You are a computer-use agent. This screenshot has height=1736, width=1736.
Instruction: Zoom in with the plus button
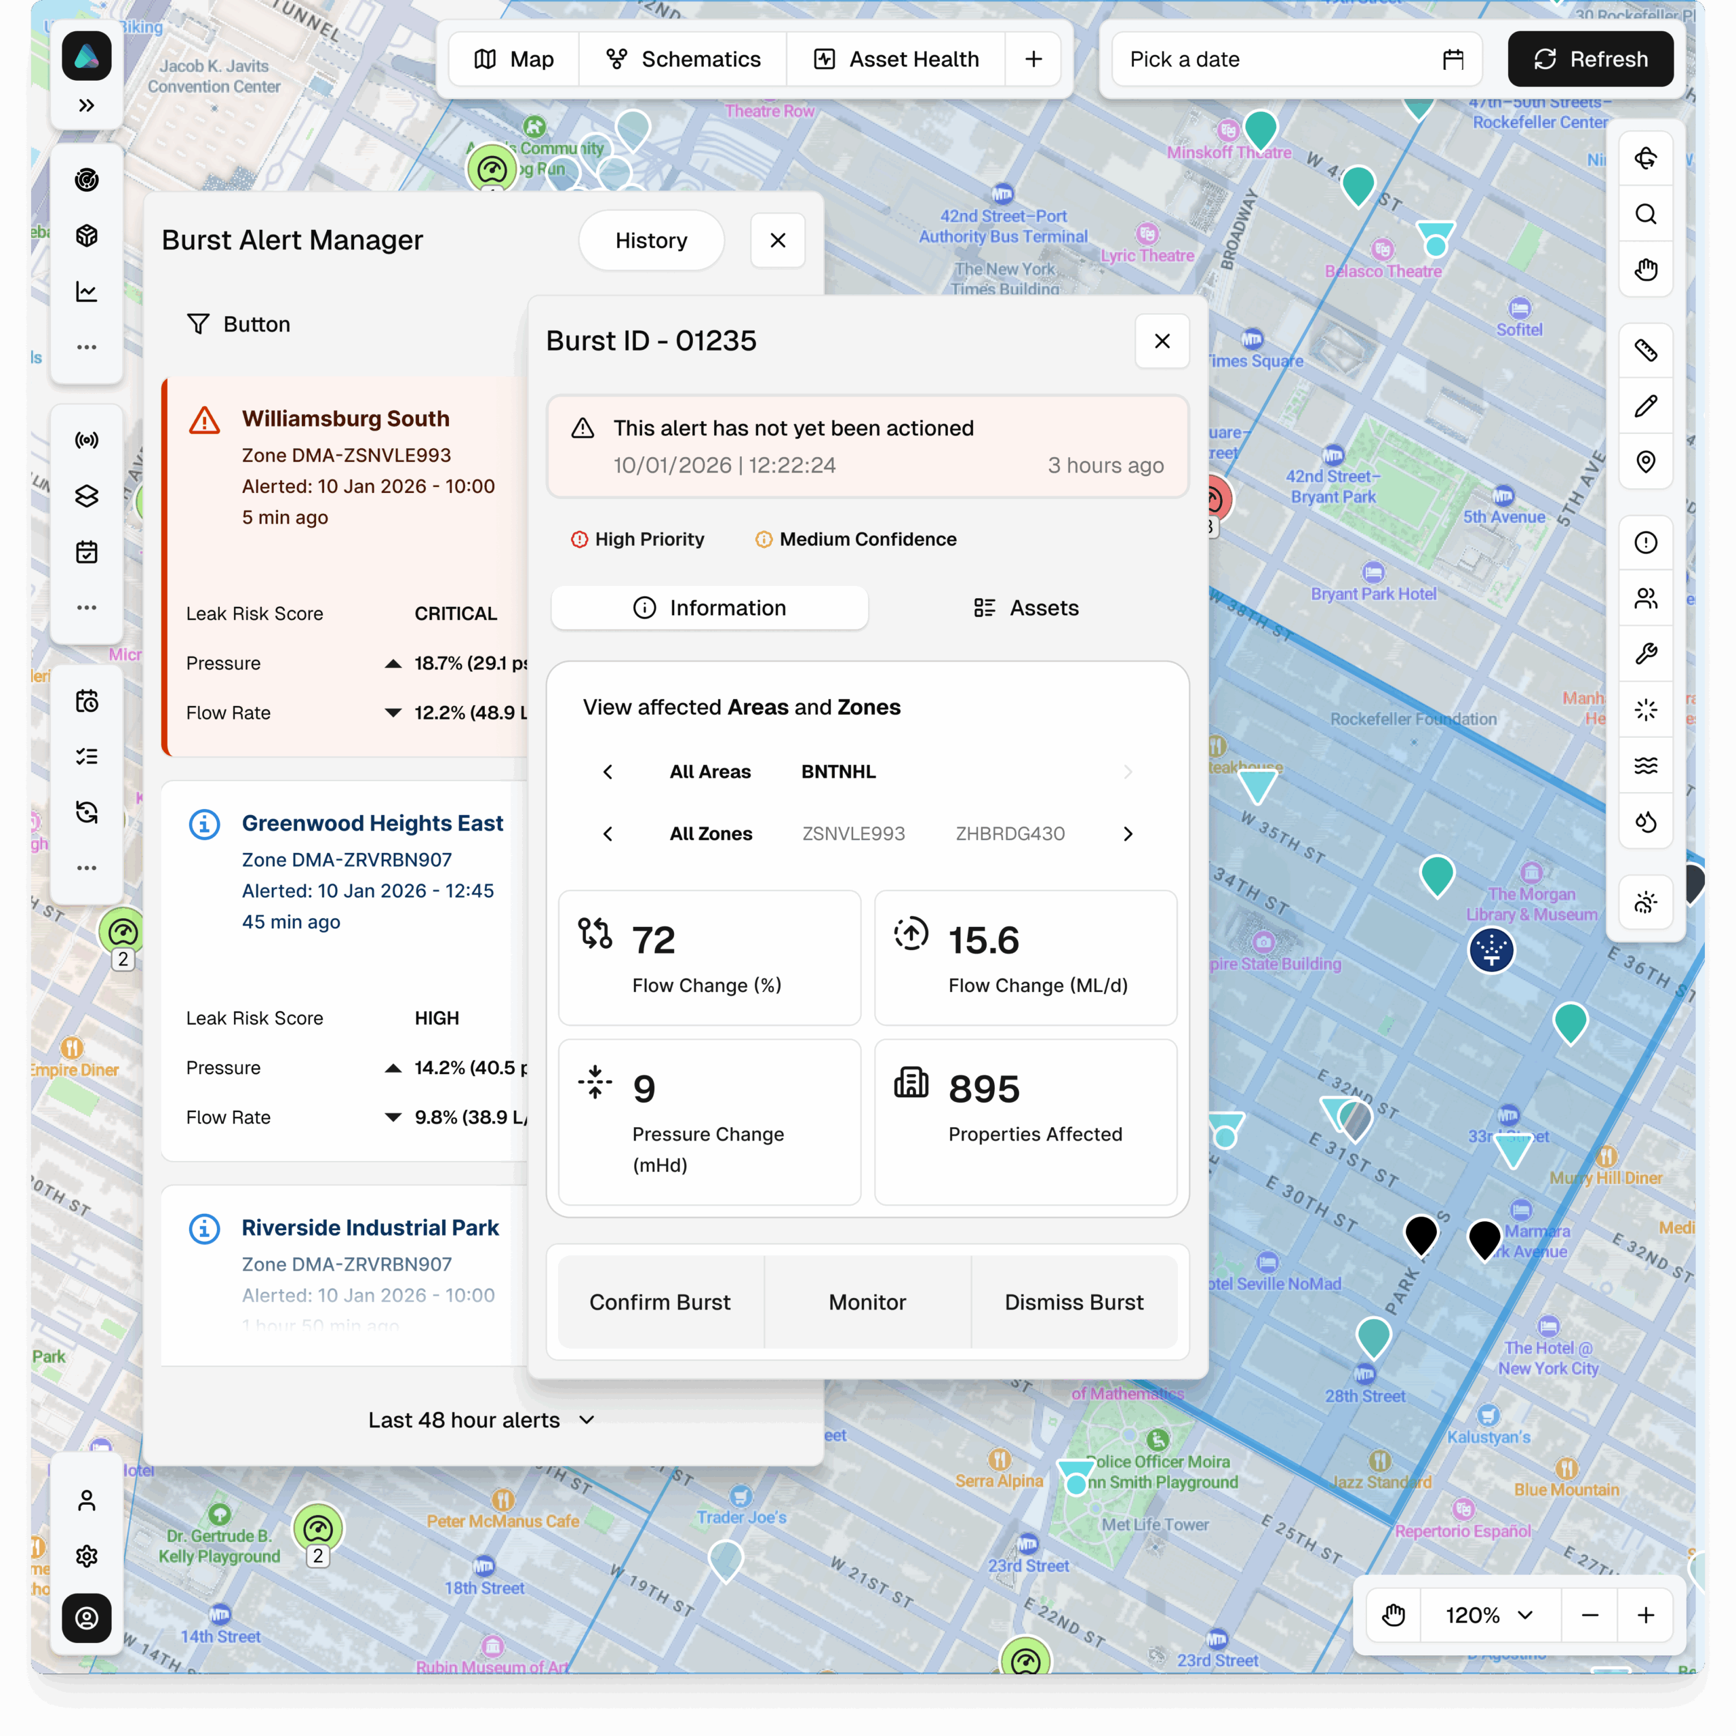1645,1615
